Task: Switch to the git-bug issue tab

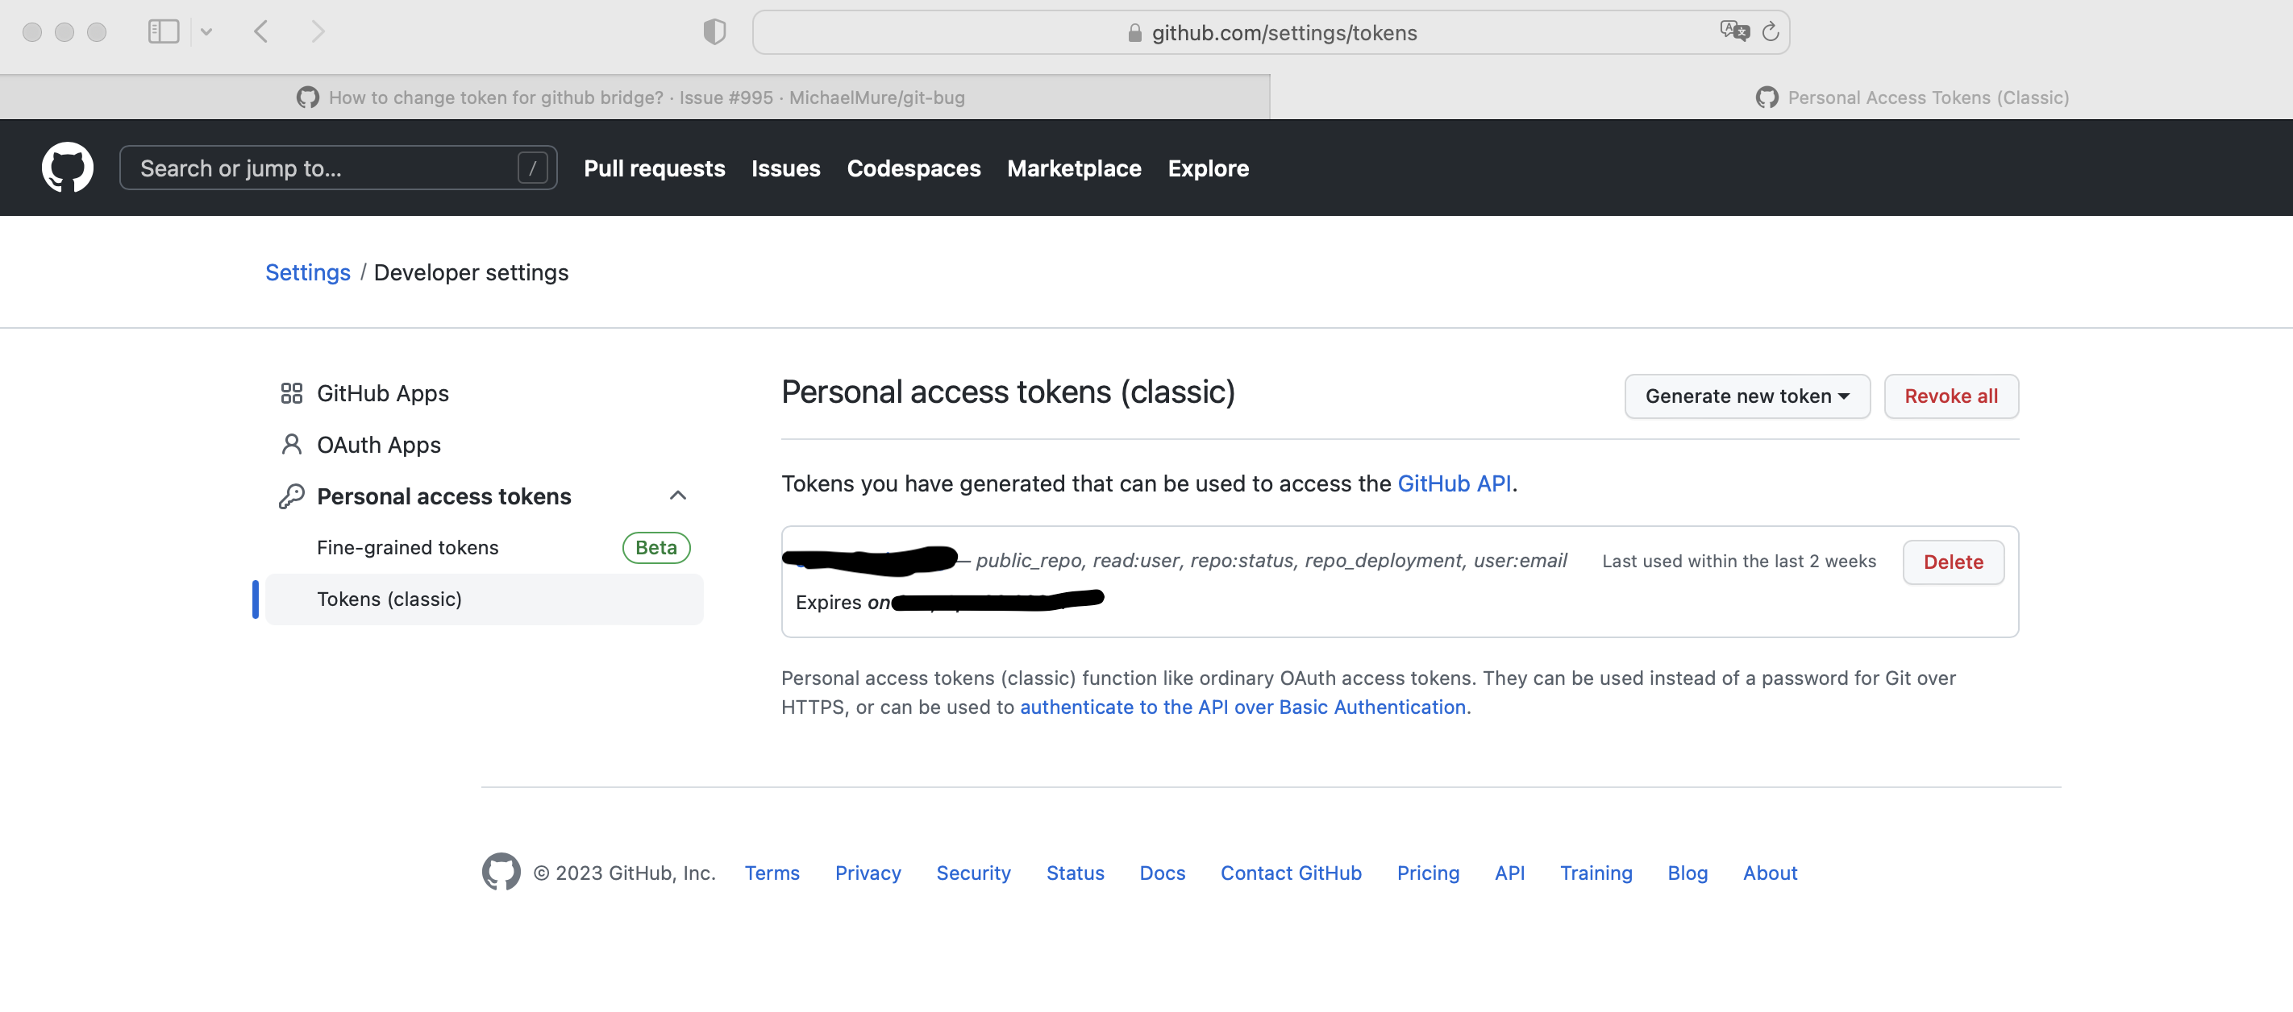Action: click(x=632, y=97)
